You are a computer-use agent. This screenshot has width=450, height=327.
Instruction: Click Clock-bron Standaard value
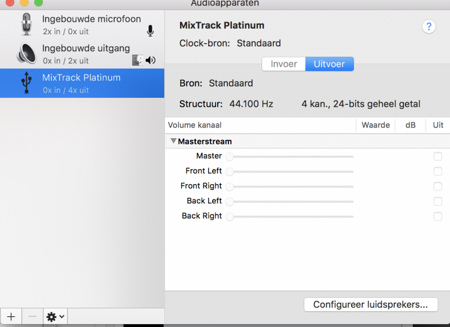pos(259,43)
